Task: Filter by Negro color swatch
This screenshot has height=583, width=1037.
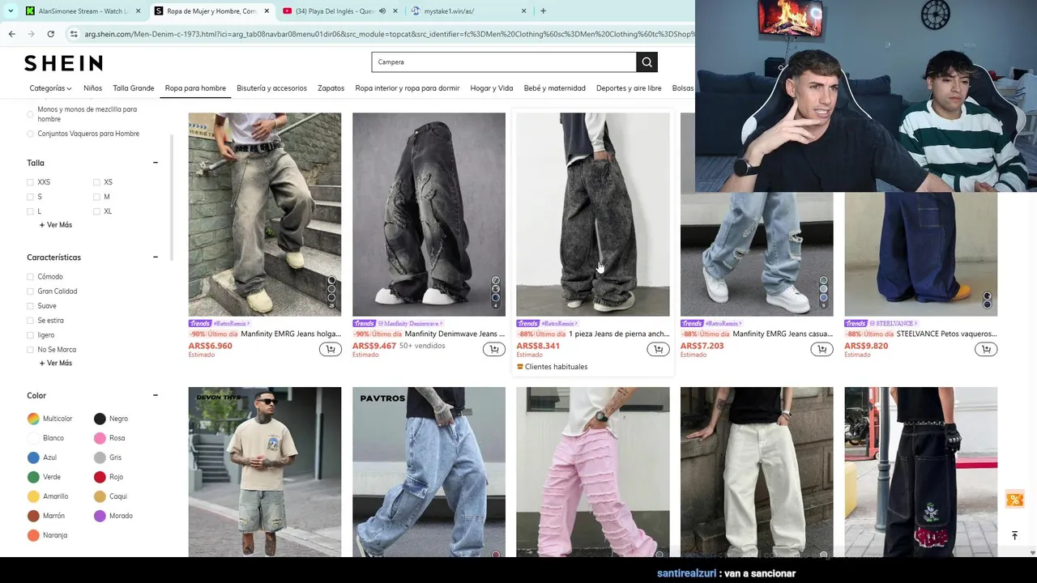Action: click(100, 419)
